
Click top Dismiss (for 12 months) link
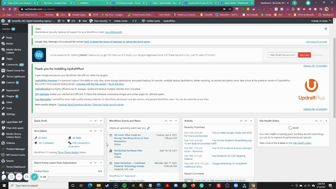pos(315,66)
